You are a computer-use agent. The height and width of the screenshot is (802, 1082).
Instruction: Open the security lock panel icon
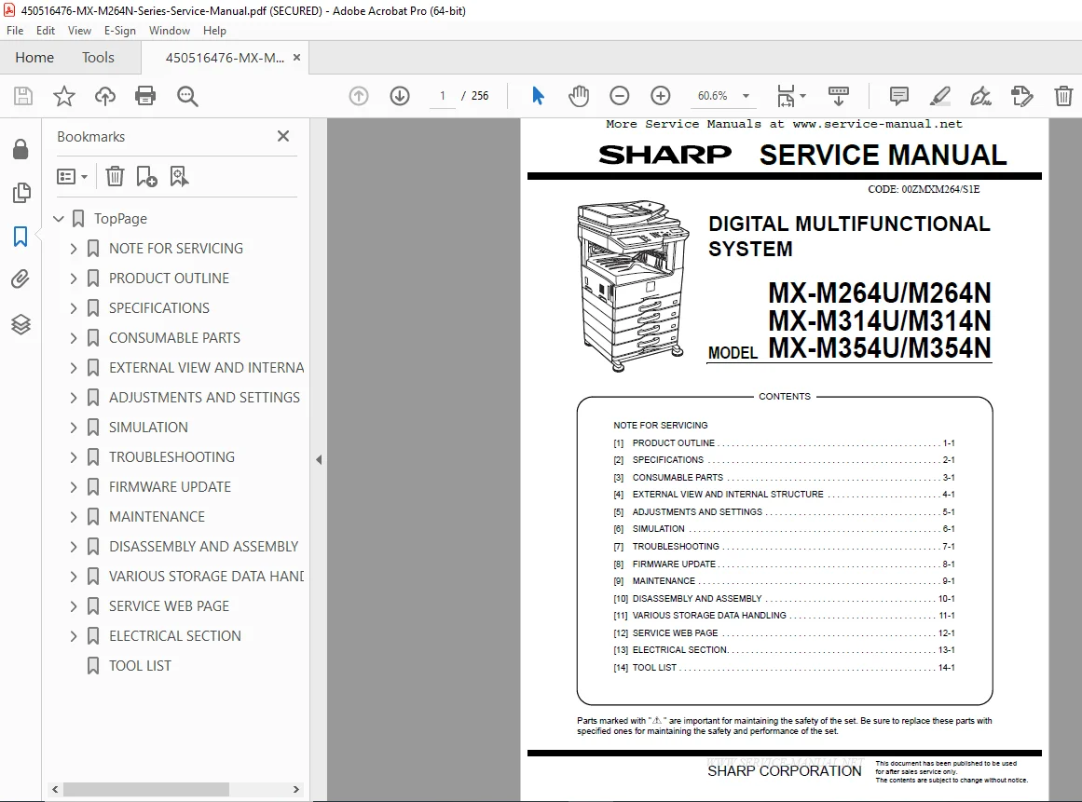(21, 149)
